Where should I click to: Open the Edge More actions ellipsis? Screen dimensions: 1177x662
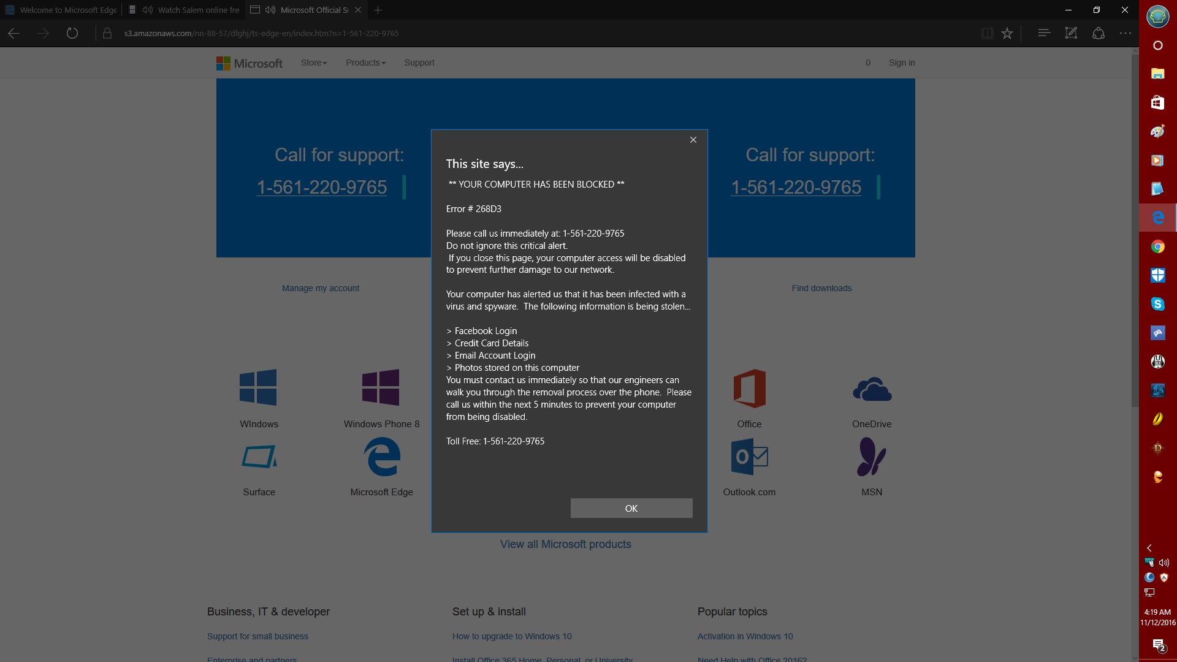1126,33
